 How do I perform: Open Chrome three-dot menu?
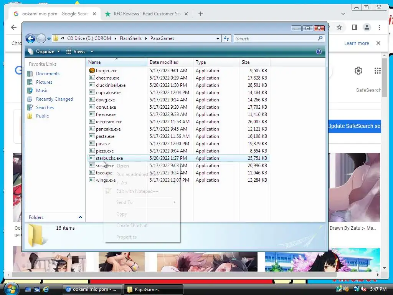pos(379,27)
